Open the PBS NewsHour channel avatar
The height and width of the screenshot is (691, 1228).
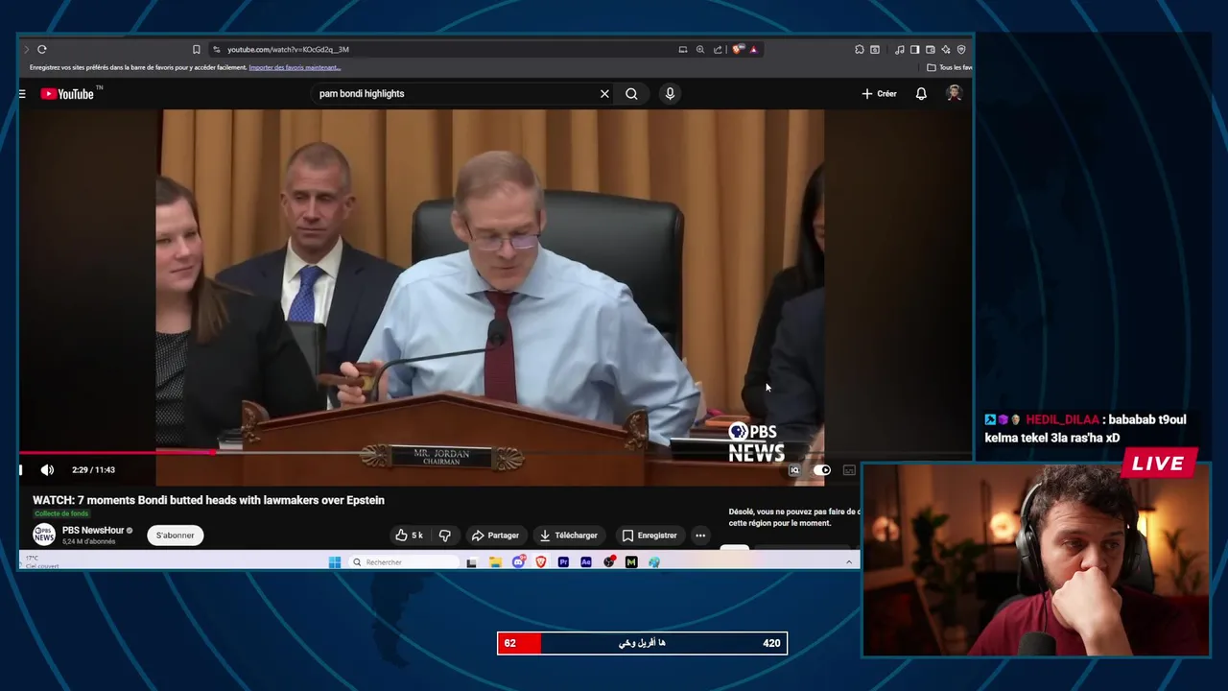tap(44, 535)
